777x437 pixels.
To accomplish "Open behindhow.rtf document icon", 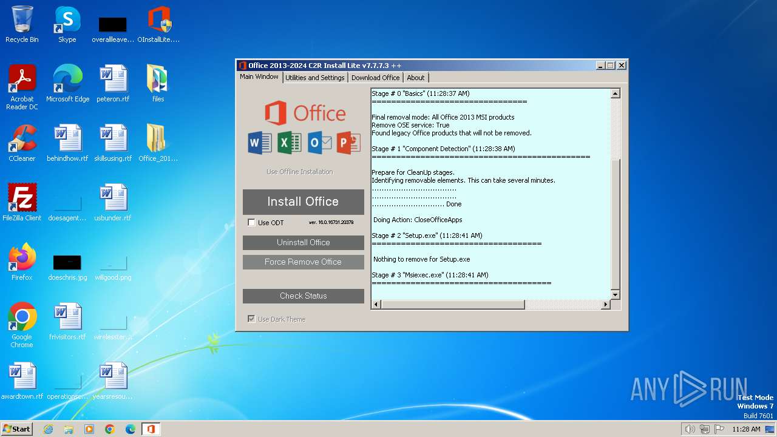I will [x=67, y=143].
